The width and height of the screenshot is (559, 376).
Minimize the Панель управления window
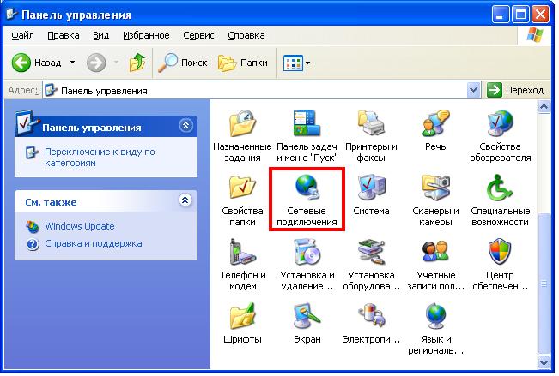(x=500, y=15)
